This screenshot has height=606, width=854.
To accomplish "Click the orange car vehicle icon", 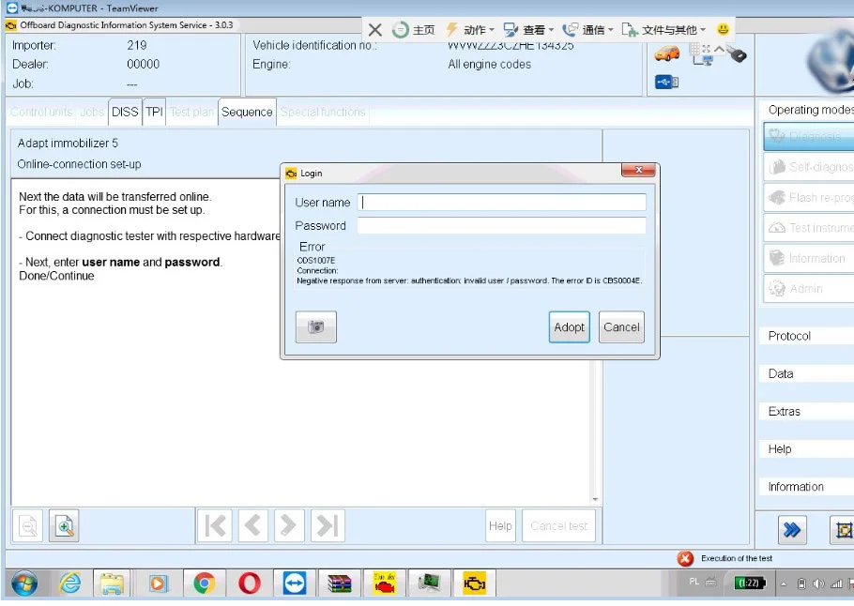I will (x=667, y=53).
